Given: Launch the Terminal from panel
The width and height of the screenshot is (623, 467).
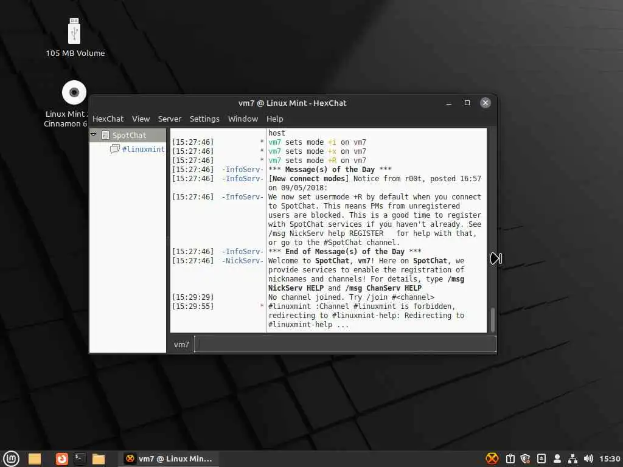Looking at the screenshot, I should pos(80,458).
